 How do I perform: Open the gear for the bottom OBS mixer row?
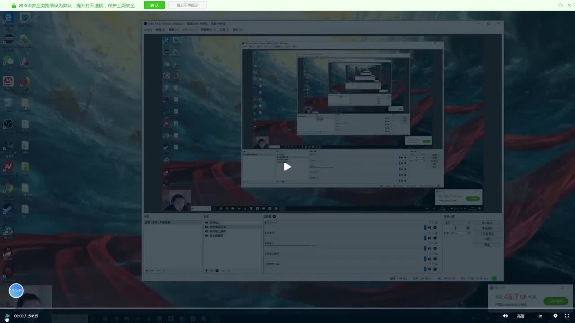(435, 269)
